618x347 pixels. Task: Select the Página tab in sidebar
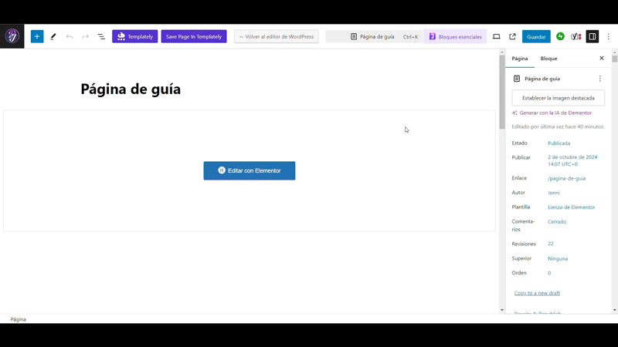tap(520, 59)
